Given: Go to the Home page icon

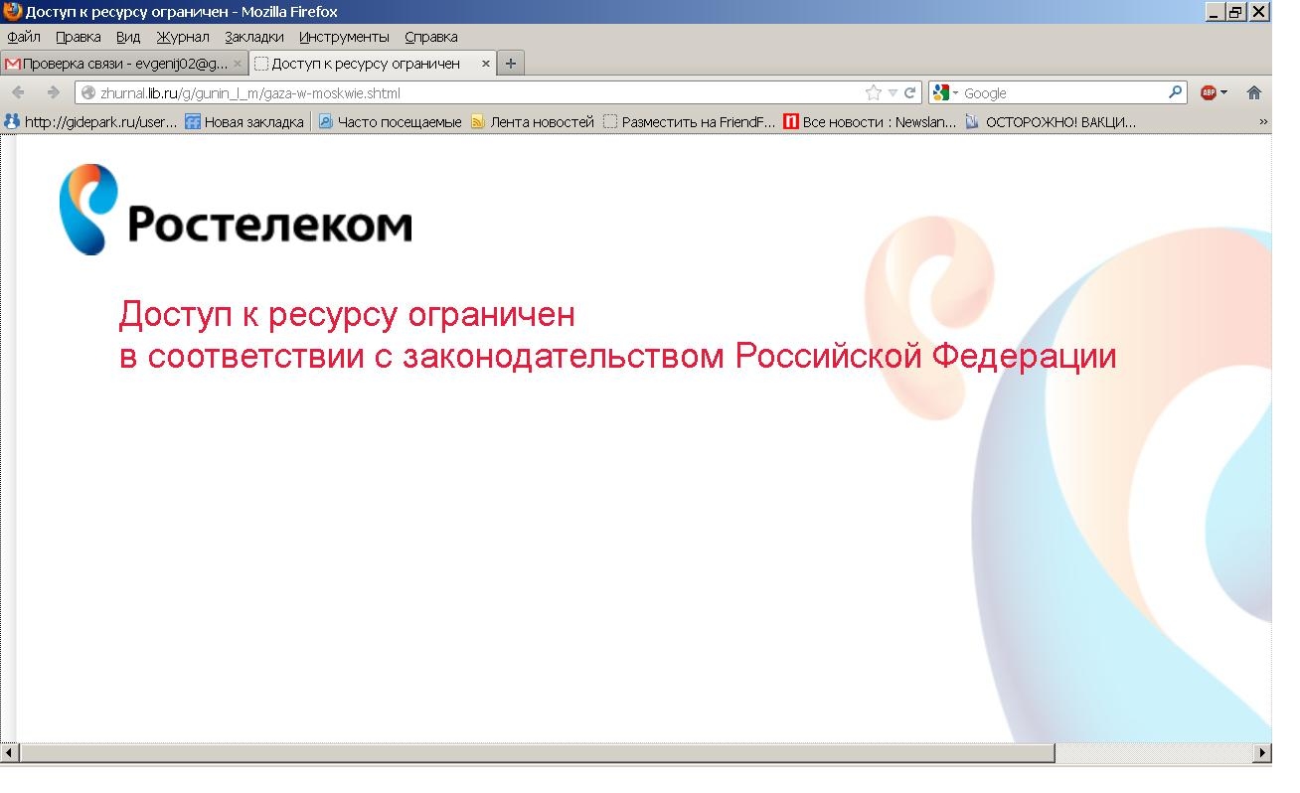Looking at the screenshot, I should (1253, 92).
